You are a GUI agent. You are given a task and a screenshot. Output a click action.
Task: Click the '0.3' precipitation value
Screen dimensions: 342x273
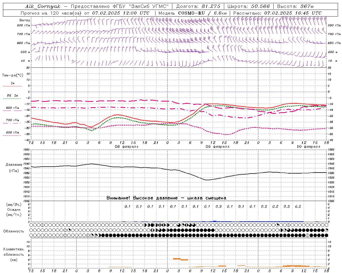(x=219, y=206)
